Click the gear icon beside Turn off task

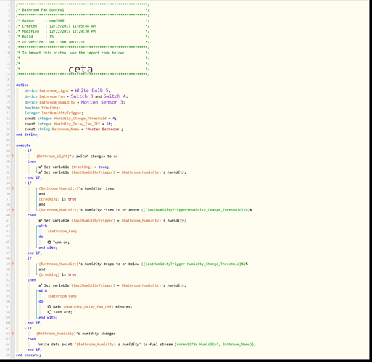point(49,312)
